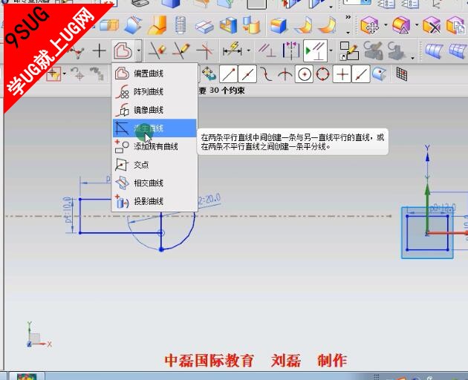Choose 投影曲线 from the dropdown menu
This screenshot has height=380, width=468.
pos(155,201)
